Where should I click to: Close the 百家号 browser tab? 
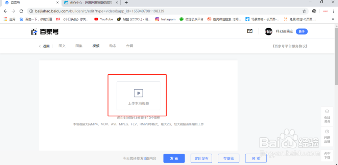pyautogui.click(x=57, y=3)
